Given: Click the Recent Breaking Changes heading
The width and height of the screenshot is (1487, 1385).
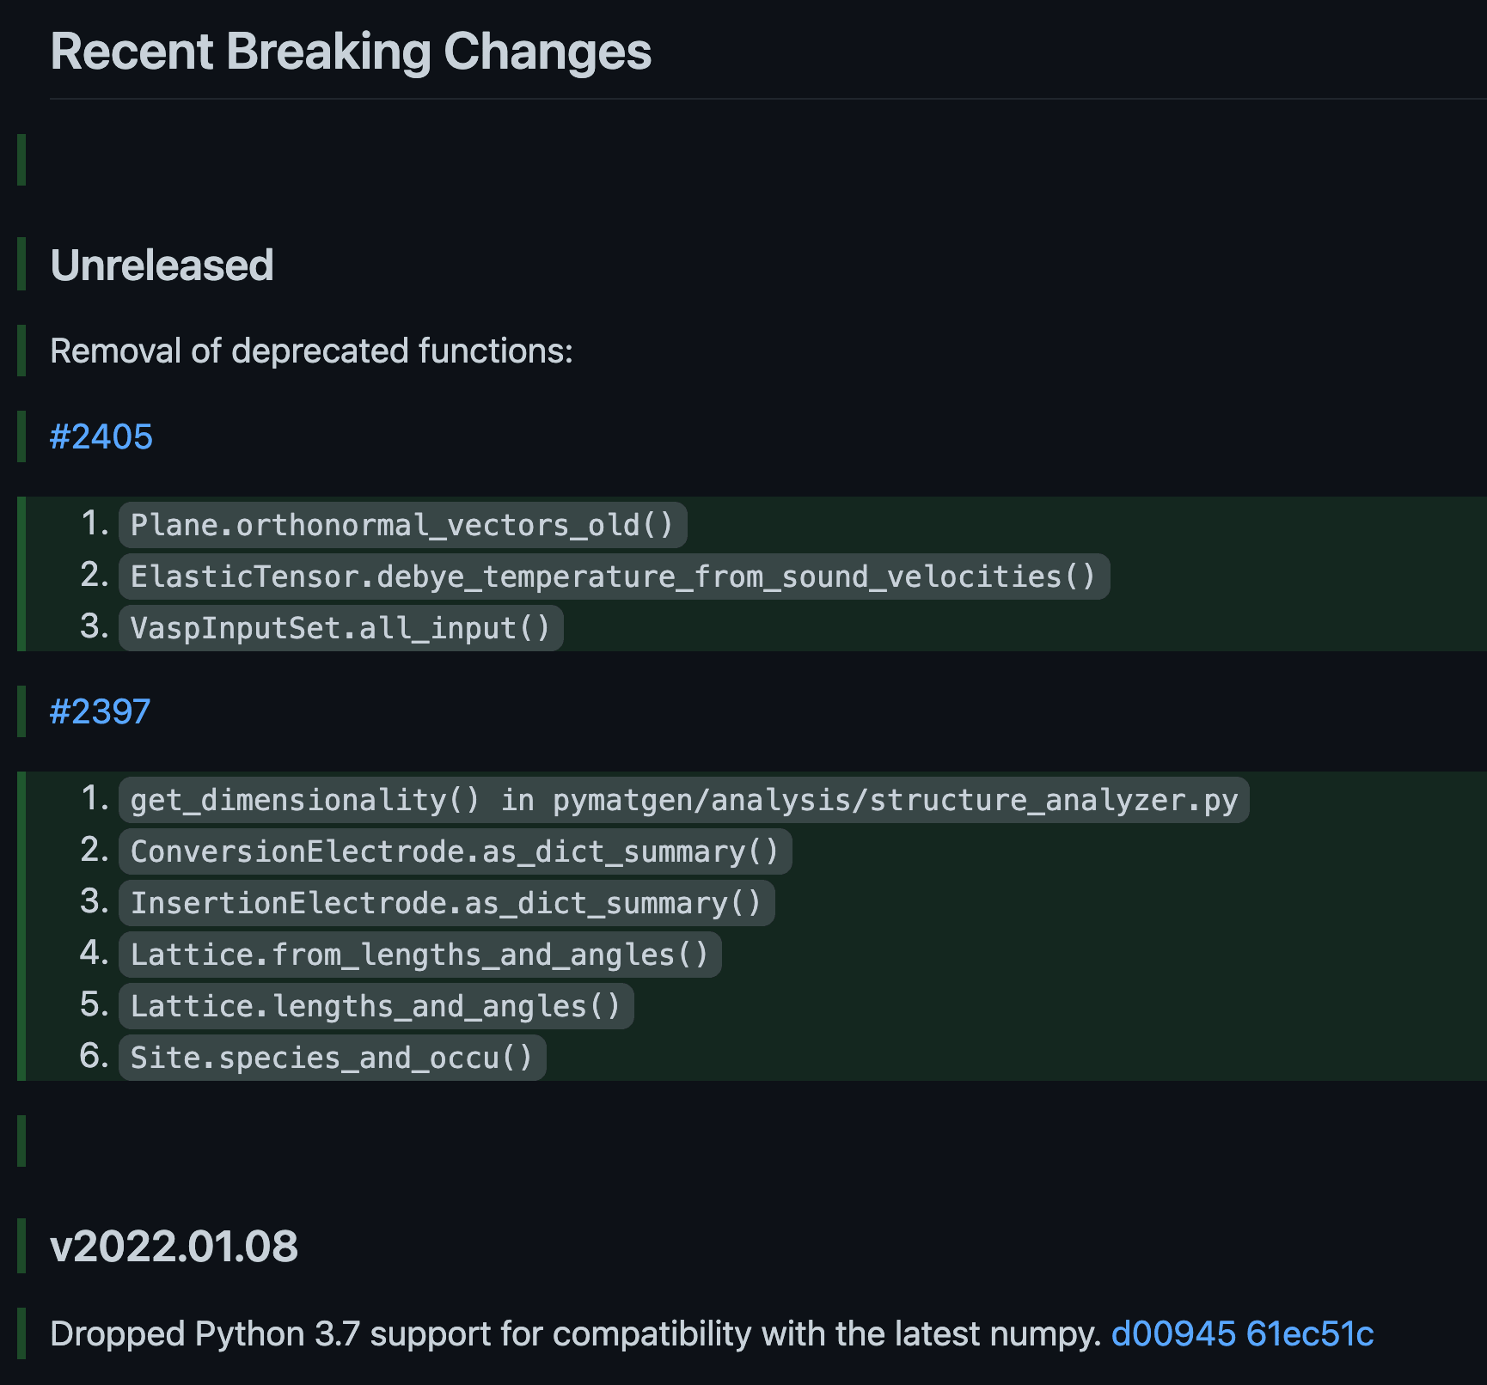Looking at the screenshot, I should pos(351,52).
